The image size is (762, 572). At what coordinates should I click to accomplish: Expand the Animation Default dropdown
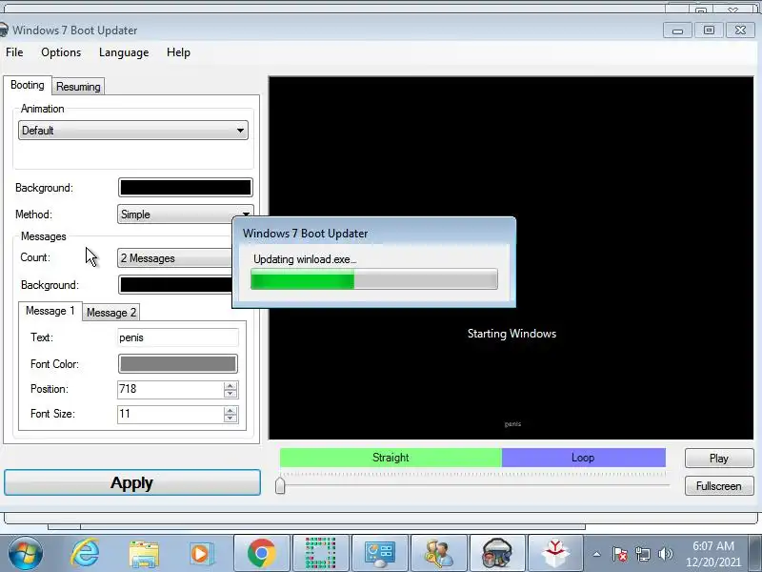[133, 131]
